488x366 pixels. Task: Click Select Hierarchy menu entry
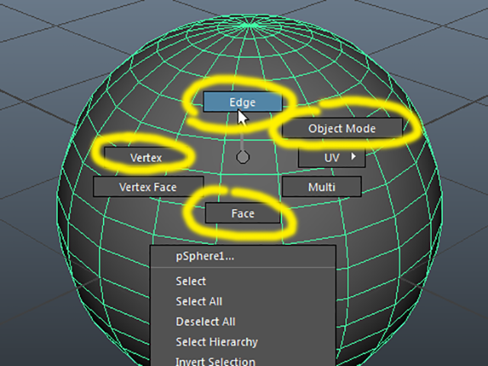[242, 342]
